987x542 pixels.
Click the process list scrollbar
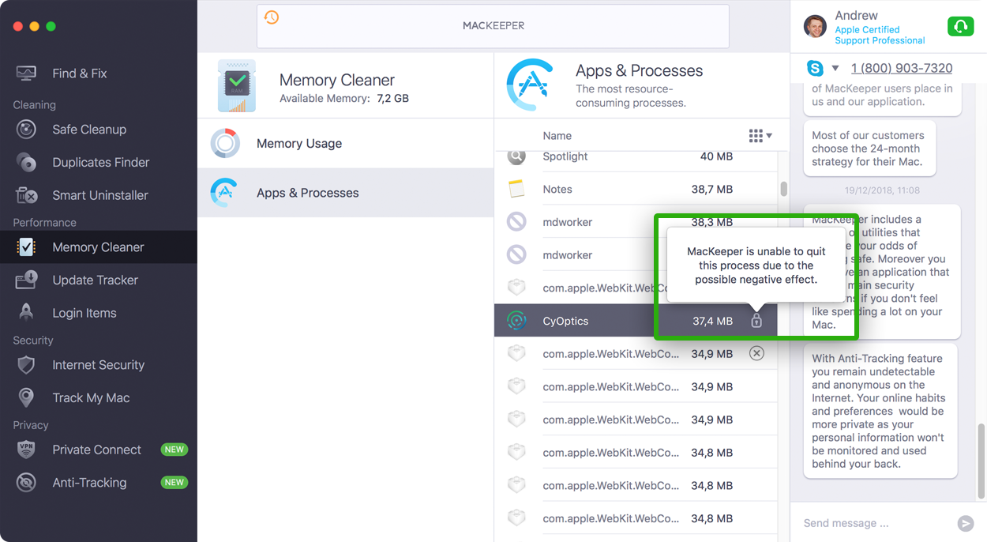[783, 189]
